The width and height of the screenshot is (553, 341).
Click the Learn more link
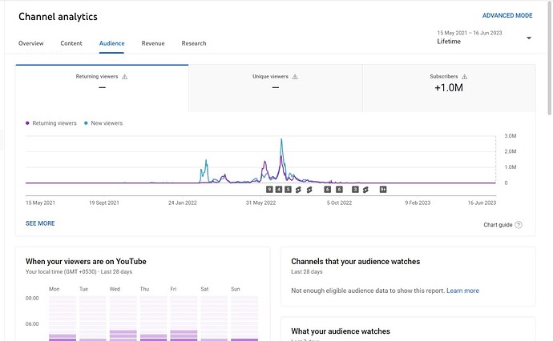pos(462,291)
